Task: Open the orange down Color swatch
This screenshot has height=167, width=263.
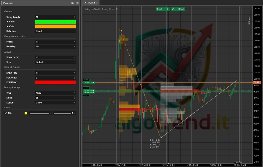Action: [56, 26]
